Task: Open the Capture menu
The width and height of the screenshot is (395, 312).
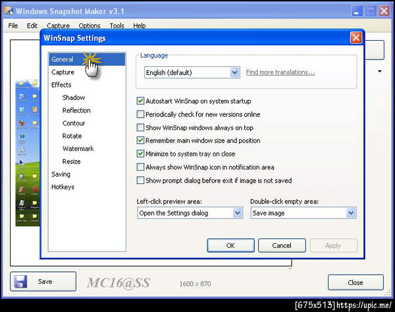Action: point(58,26)
